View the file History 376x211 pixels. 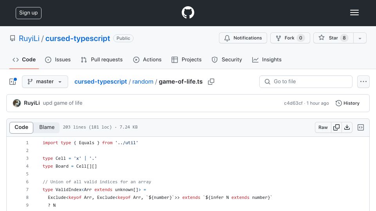347,103
